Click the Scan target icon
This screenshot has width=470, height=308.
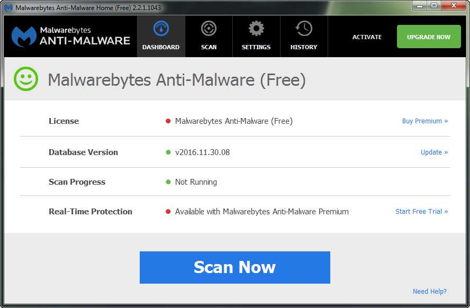click(x=209, y=29)
